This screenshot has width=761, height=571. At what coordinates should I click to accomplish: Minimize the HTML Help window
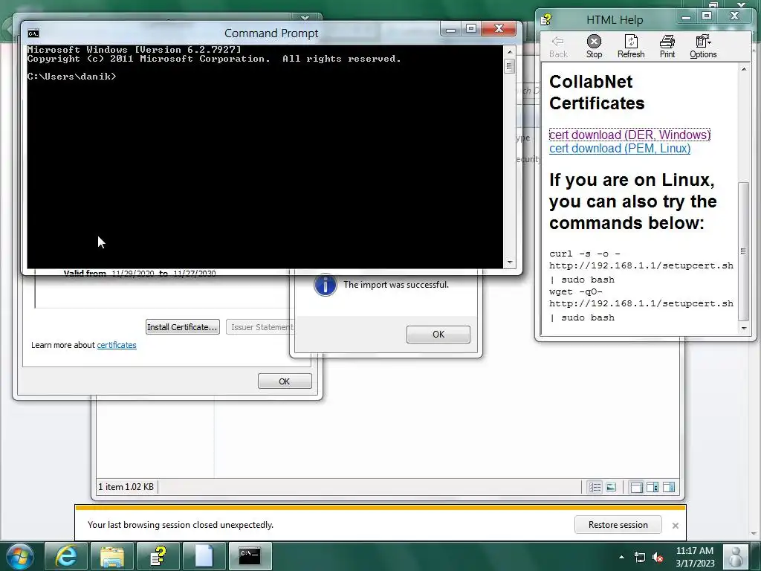point(686,17)
